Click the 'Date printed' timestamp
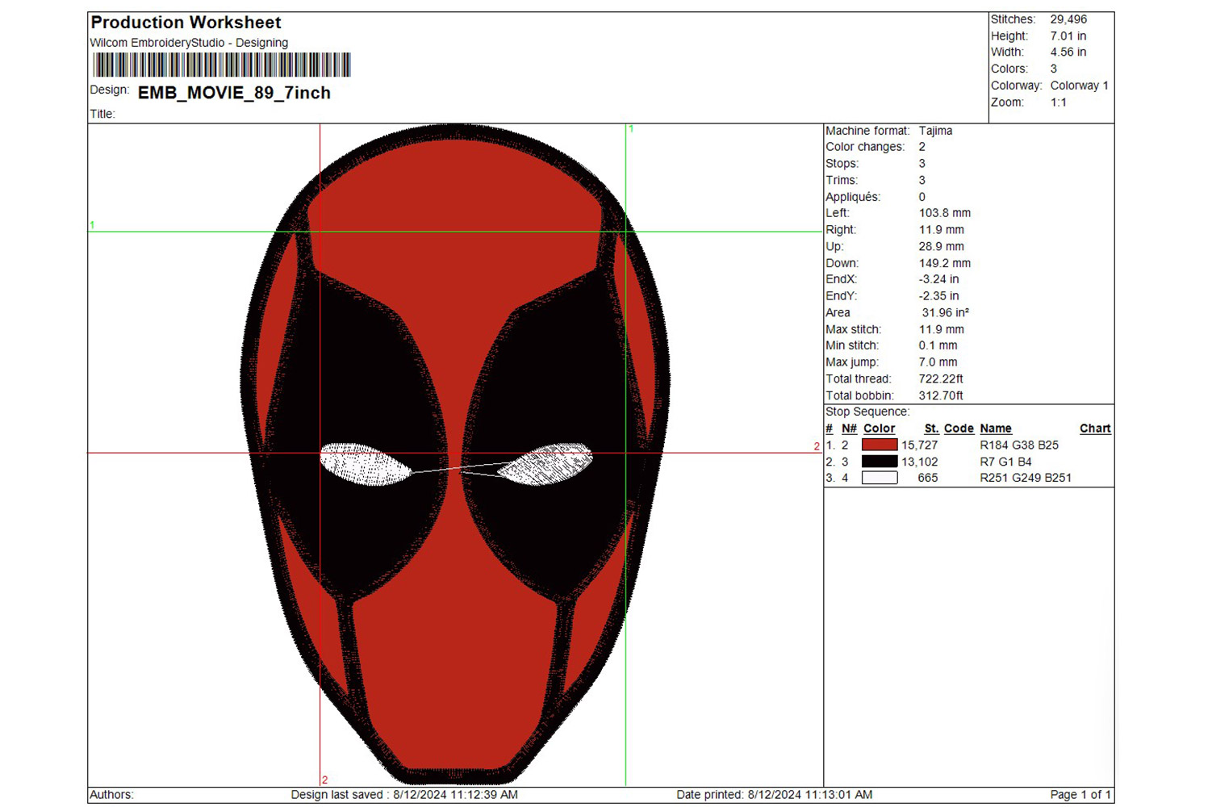 point(775,795)
